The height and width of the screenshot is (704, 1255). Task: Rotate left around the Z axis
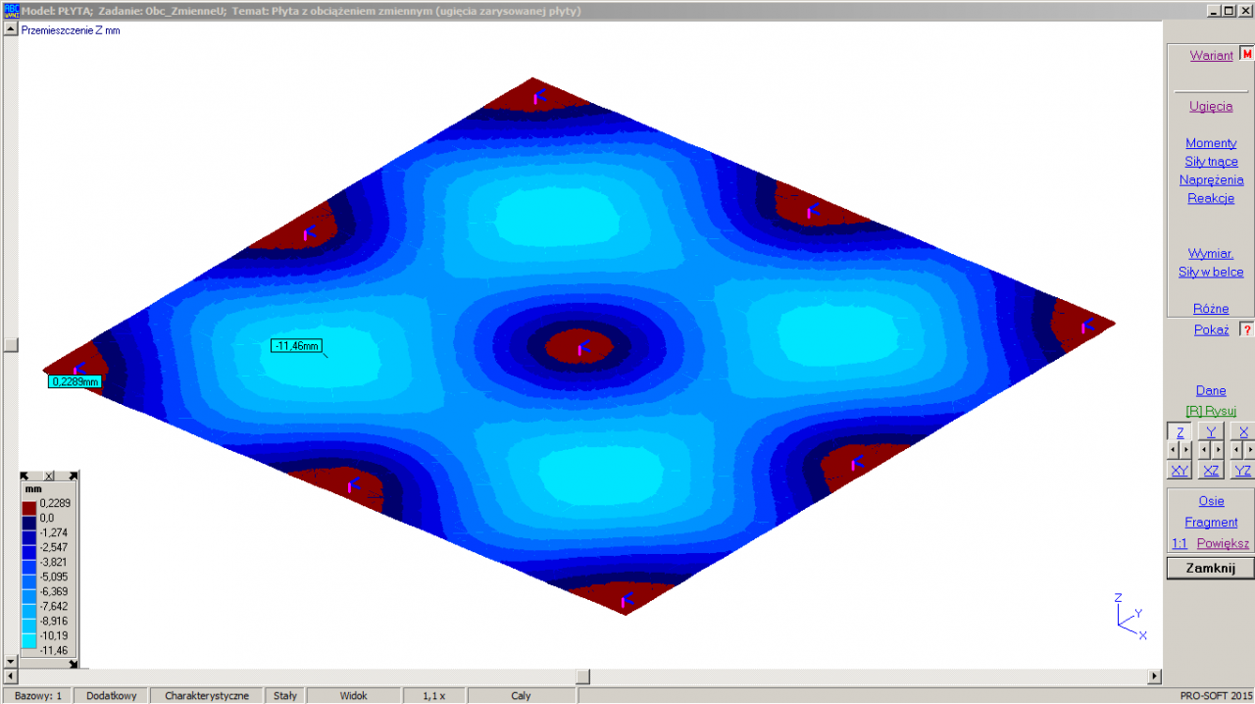[1174, 450]
